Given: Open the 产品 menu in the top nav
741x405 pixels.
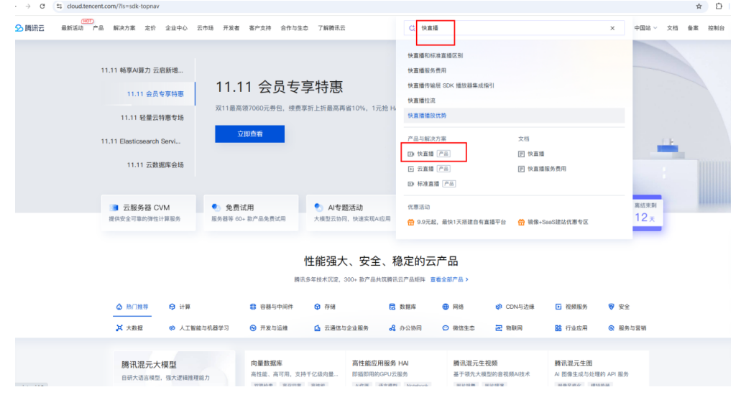Looking at the screenshot, I should tap(98, 28).
